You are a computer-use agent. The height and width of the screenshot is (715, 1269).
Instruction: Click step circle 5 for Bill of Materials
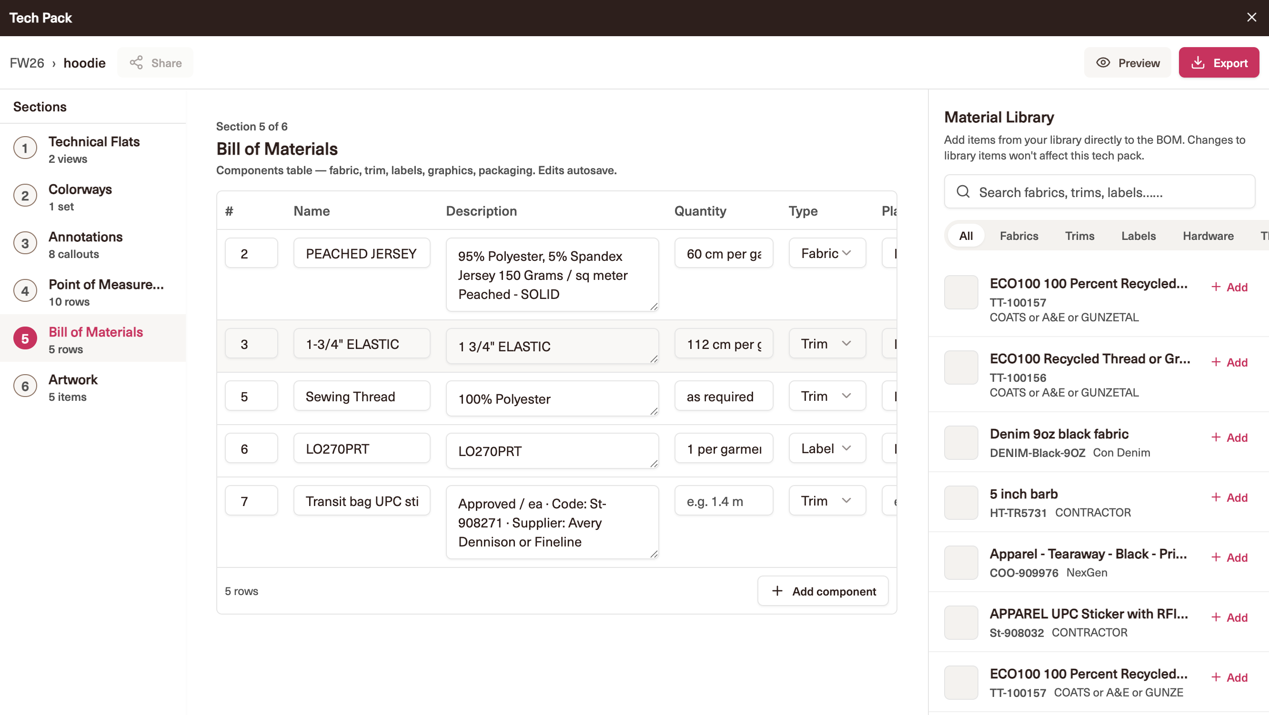click(25, 339)
